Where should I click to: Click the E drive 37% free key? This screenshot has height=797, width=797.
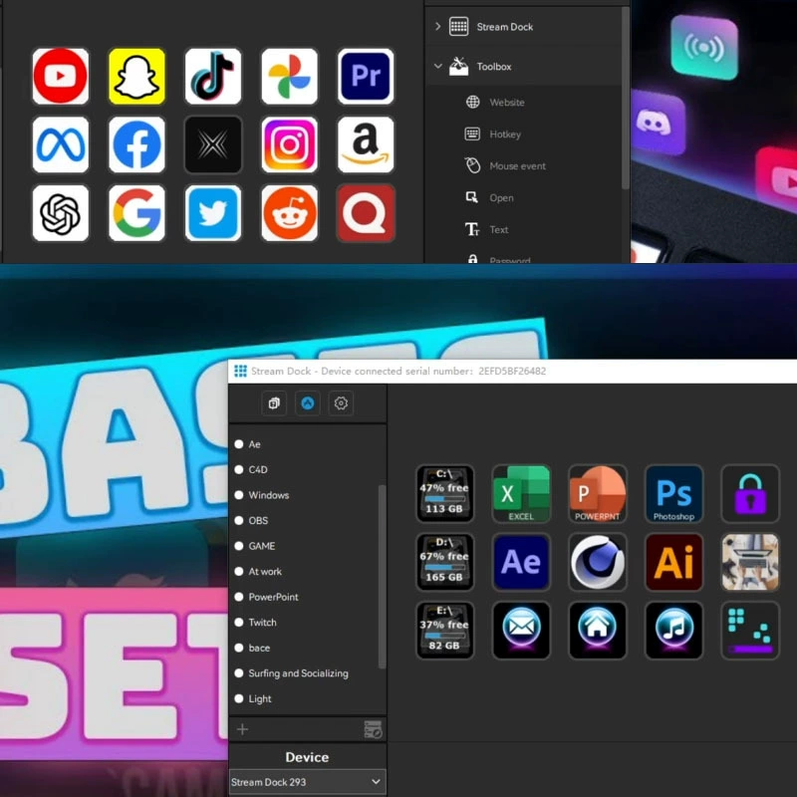coord(444,631)
